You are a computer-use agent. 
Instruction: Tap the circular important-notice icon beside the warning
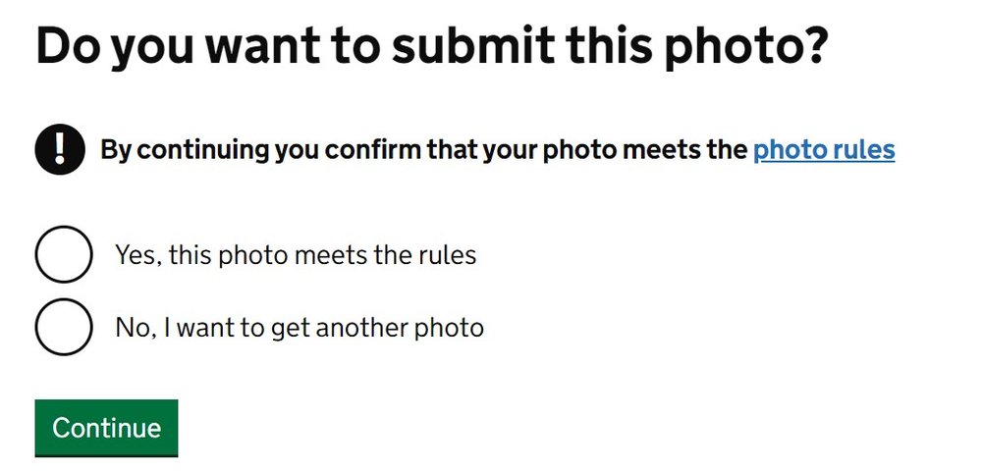coord(60,150)
